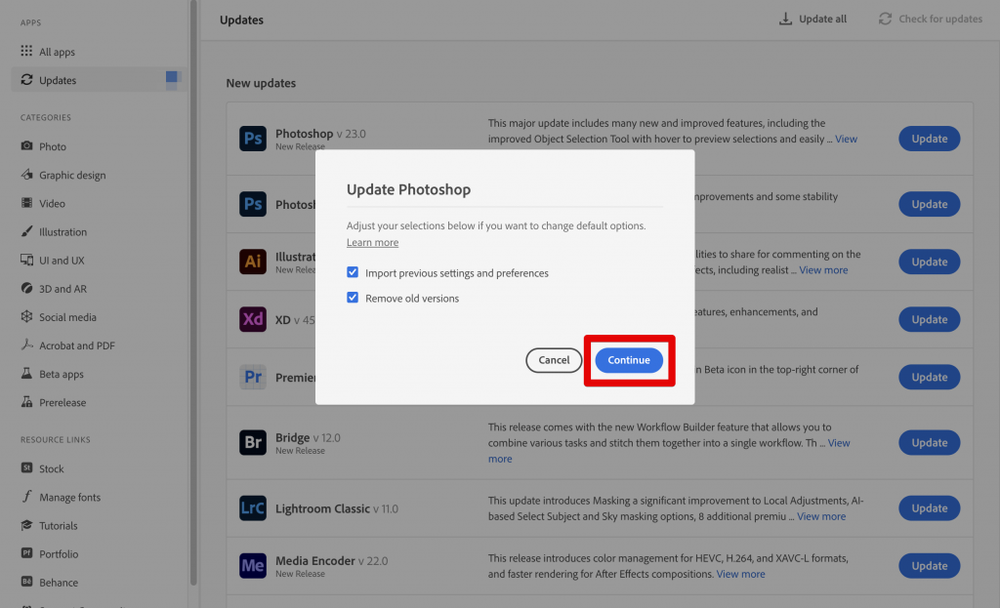Open Manage fonts resource link
Image resolution: width=1000 pixels, height=608 pixels.
[x=69, y=497]
